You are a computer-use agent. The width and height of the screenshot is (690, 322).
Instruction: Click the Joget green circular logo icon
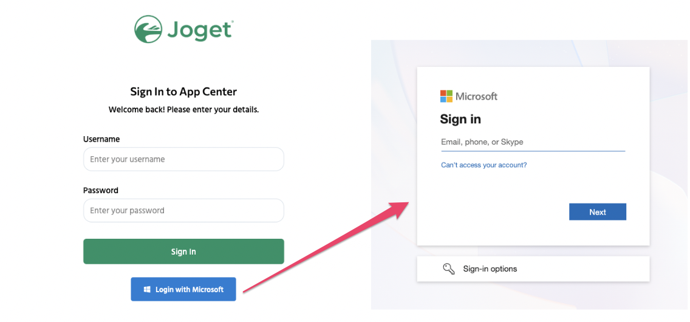(x=148, y=30)
